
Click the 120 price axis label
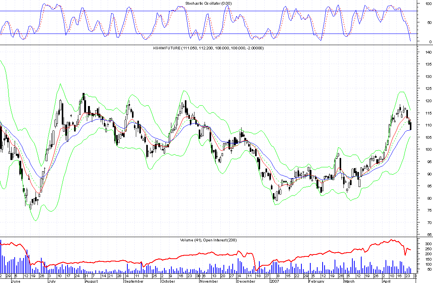tap(428, 101)
